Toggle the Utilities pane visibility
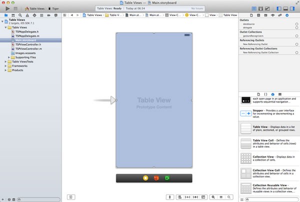 (x=292, y=8)
